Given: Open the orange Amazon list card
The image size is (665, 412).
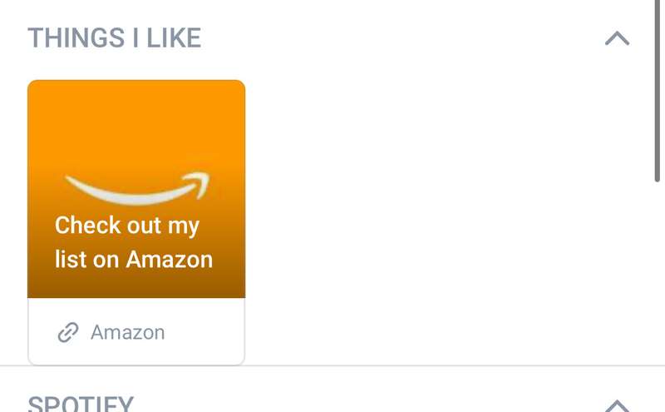Looking at the screenshot, I should [136, 222].
